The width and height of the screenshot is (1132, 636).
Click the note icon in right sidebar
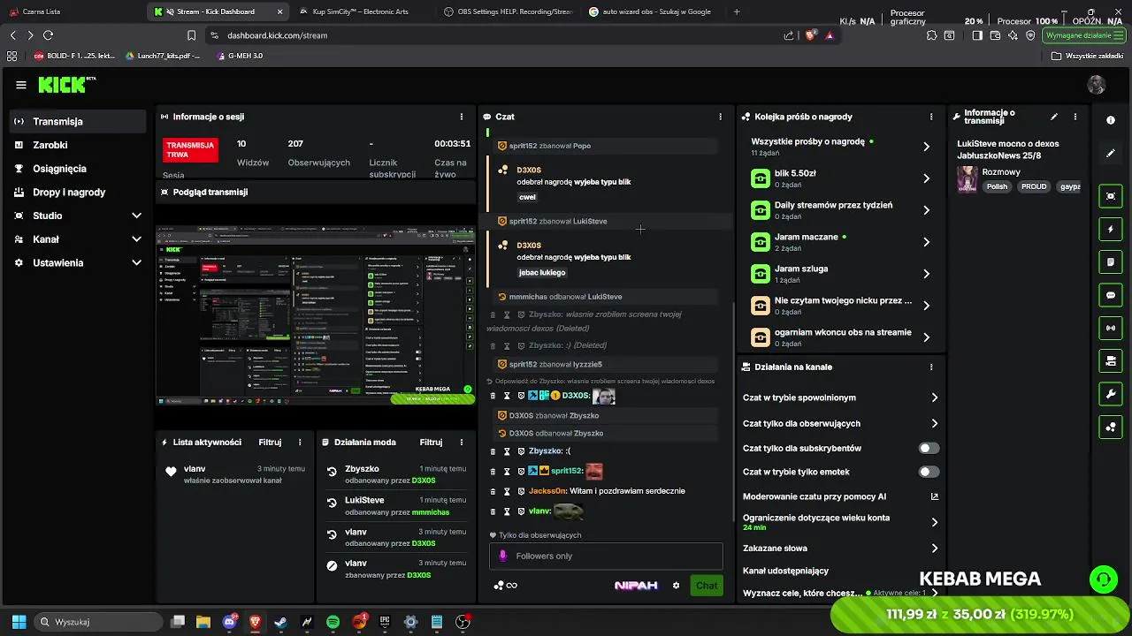(x=1111, y=262)
